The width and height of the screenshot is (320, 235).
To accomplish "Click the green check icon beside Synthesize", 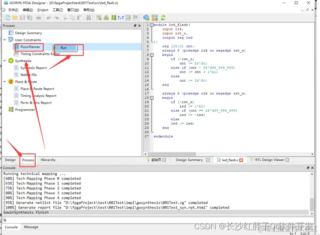I will click(11, 61).
